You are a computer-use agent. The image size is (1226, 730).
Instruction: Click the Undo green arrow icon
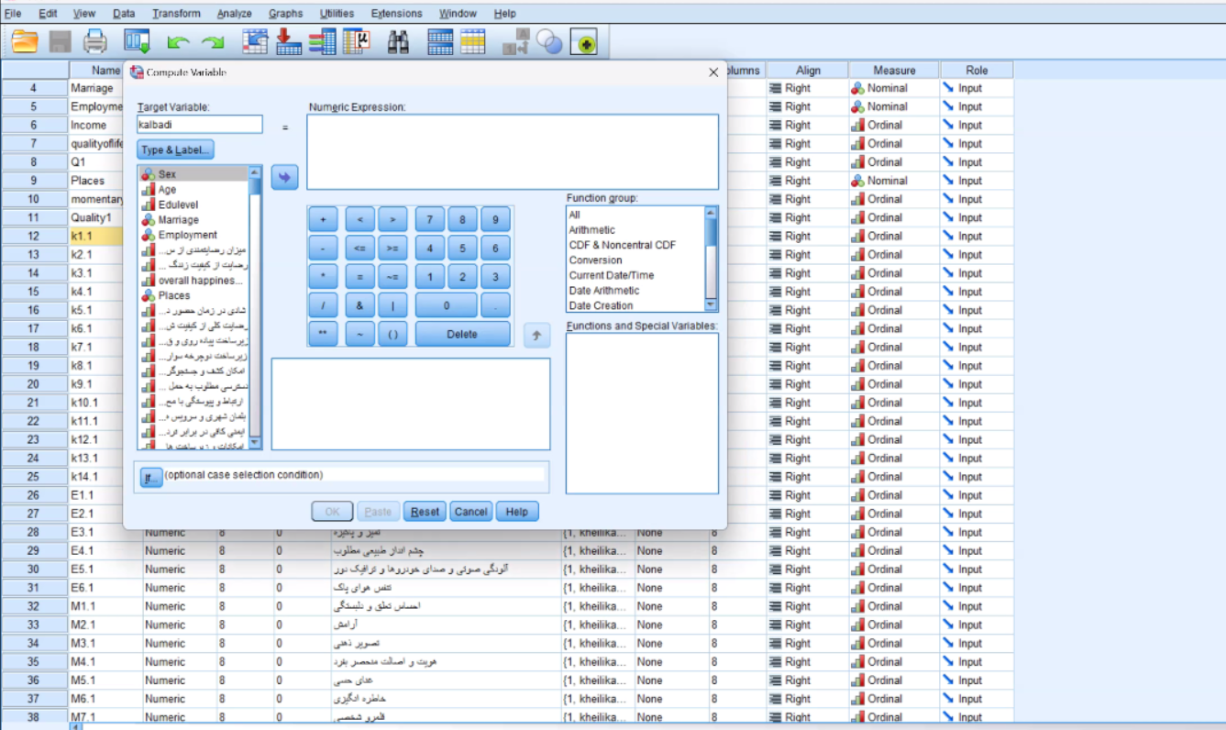click(179, 42)
